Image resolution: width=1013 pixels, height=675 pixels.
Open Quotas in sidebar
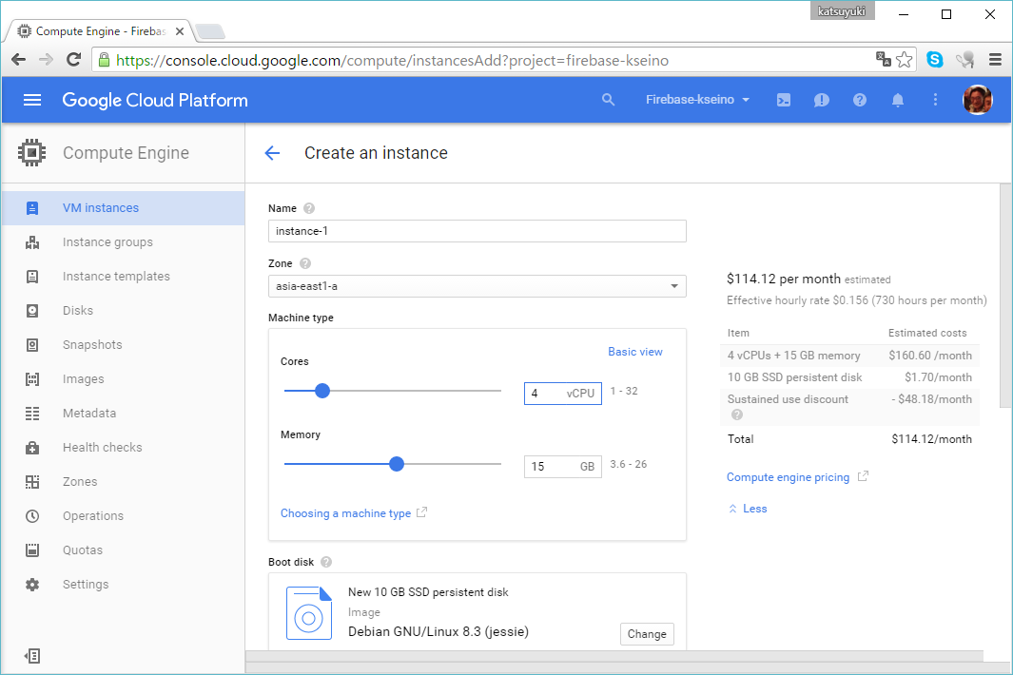124,550
